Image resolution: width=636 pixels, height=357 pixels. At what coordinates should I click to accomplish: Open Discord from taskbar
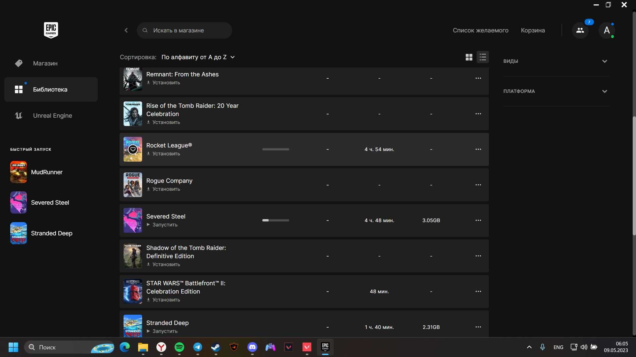click(252, 347)
